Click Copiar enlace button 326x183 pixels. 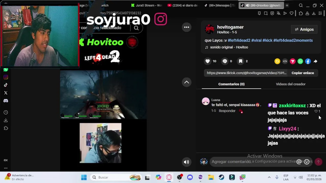click(303, 73)
